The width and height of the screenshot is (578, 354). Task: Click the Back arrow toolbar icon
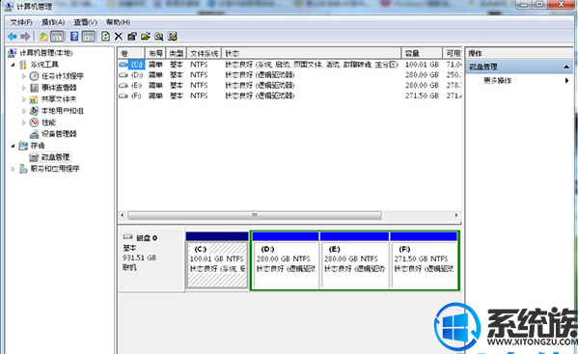pos(13,37)
